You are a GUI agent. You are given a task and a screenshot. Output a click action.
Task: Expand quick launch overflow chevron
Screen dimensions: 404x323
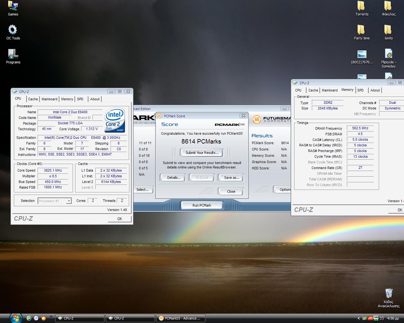coord(51,317)
